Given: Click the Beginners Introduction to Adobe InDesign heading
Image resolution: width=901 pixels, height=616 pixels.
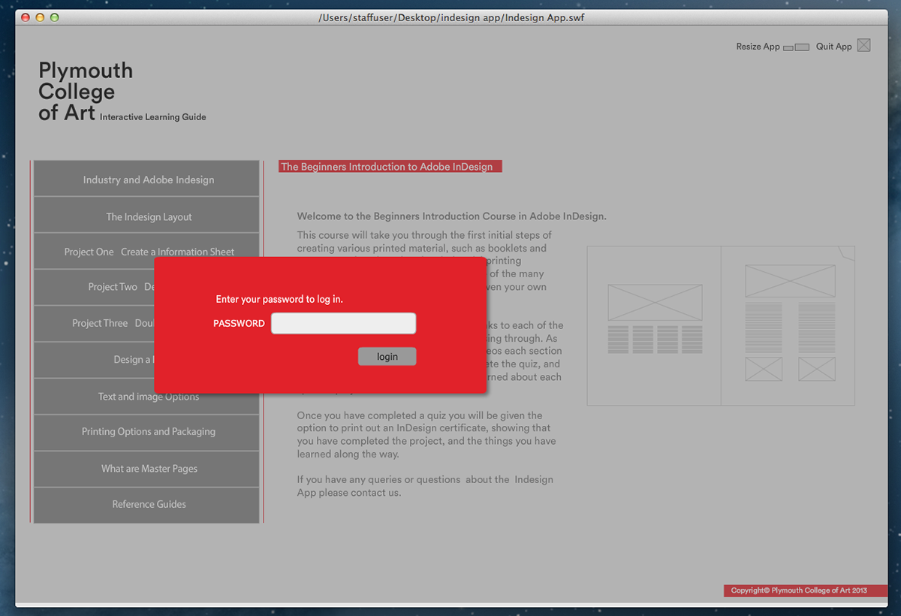Looking at the screenshot, I should tap(390, 167).
